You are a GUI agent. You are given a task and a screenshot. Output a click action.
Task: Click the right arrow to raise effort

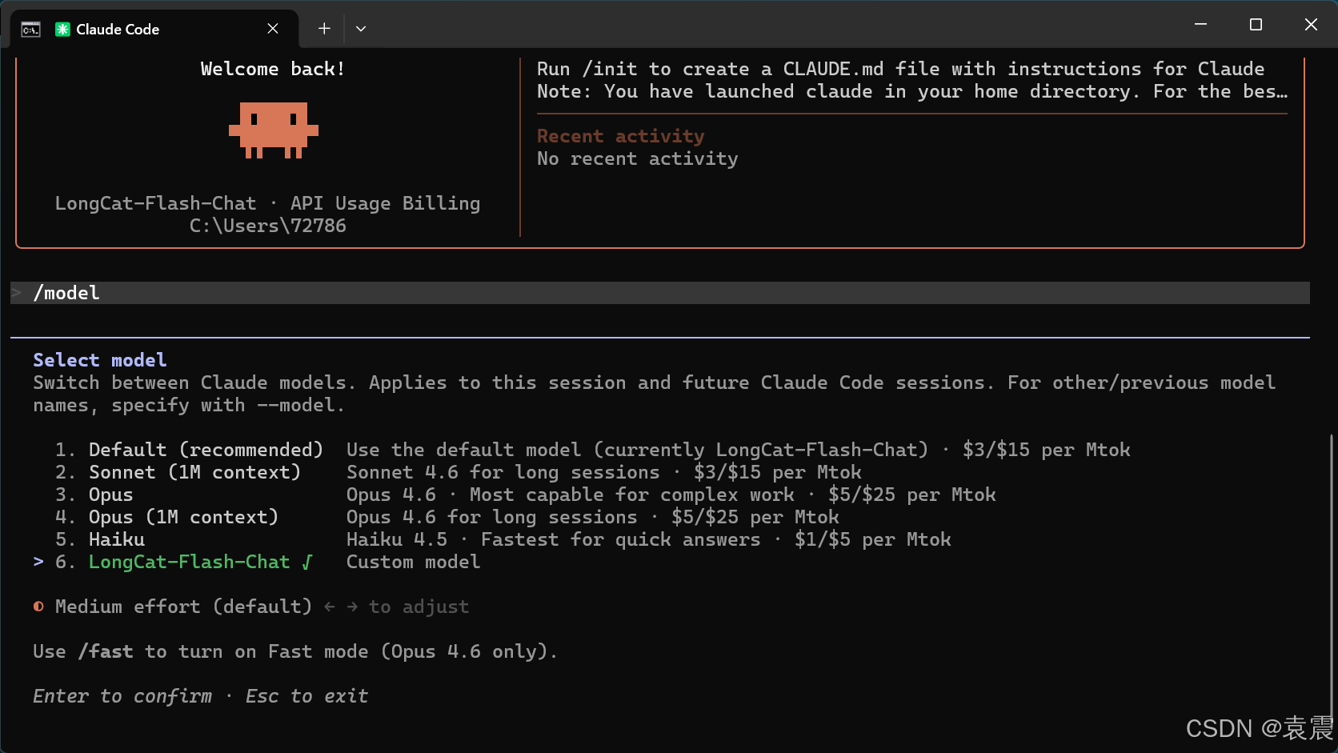(x=352, y=607)
